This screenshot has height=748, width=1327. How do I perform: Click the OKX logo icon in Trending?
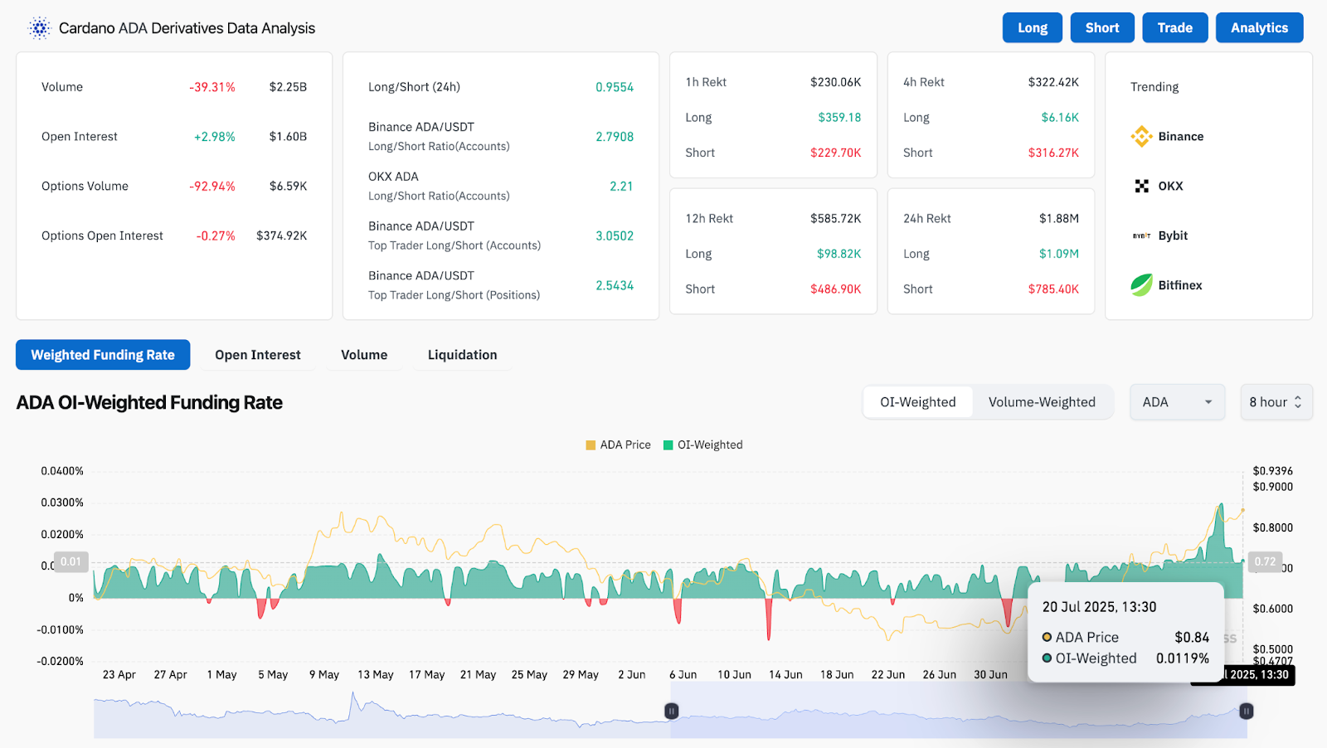pyautogui.click(x=1141, y=187)
